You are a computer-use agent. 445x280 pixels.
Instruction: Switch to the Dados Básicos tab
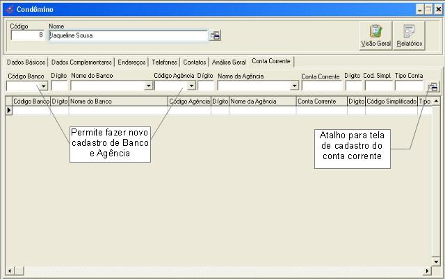pos(26,62)
